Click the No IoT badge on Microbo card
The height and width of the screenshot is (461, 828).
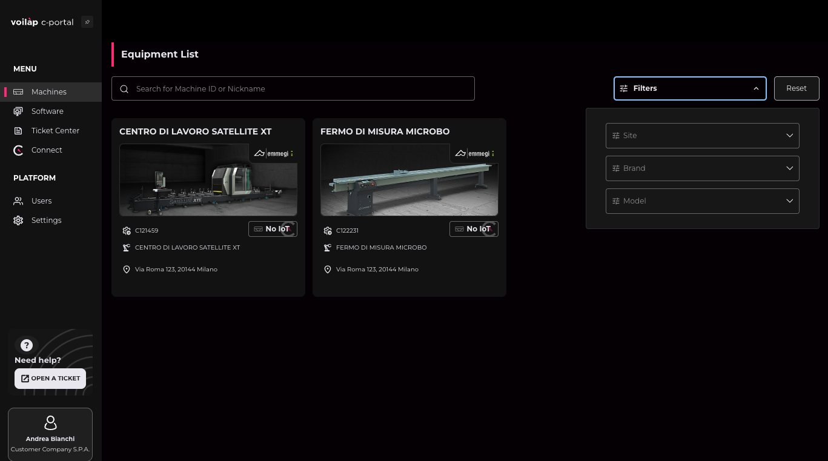(x=474, y=229)
